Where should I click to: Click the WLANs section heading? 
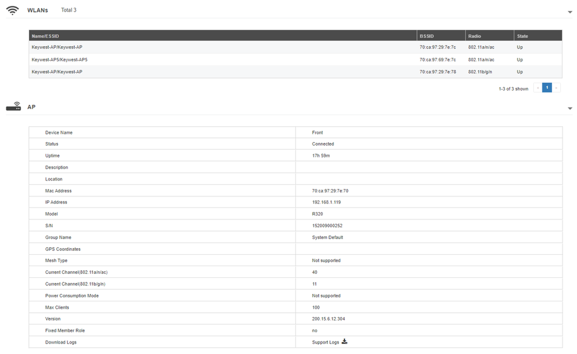pyautogui.click(x=38, y=10)
